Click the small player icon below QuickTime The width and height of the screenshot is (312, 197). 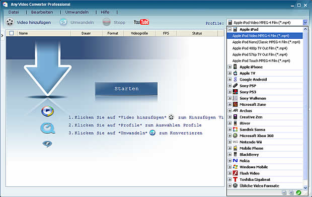(47, 144)
